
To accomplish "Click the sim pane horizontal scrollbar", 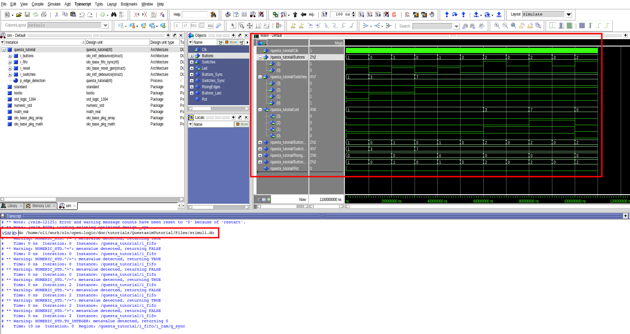I will point(92,199).
